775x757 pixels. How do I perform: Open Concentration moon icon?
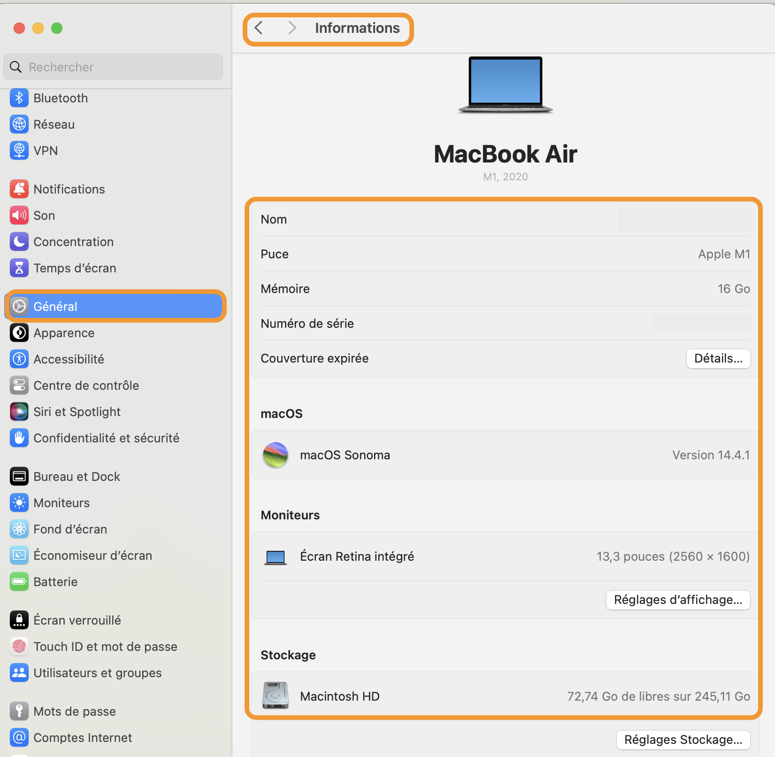coord(19,241)
